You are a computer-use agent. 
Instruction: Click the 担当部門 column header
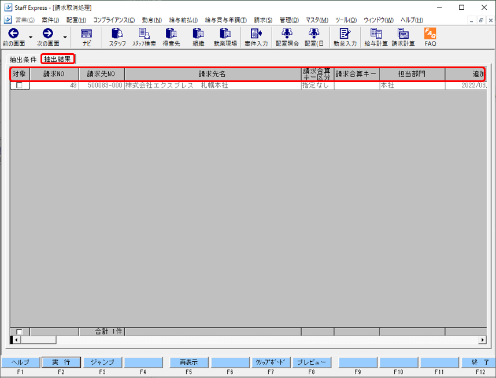click(x=413, y=74)
